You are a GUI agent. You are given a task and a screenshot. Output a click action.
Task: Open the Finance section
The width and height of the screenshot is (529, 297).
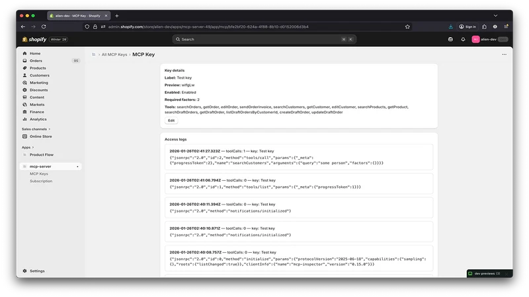click(x=36, y=112)
